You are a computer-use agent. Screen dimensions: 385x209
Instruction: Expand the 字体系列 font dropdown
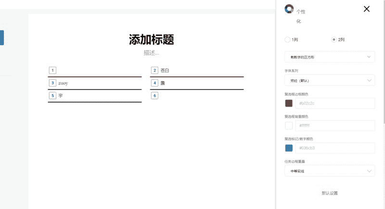tap(330, 80)
